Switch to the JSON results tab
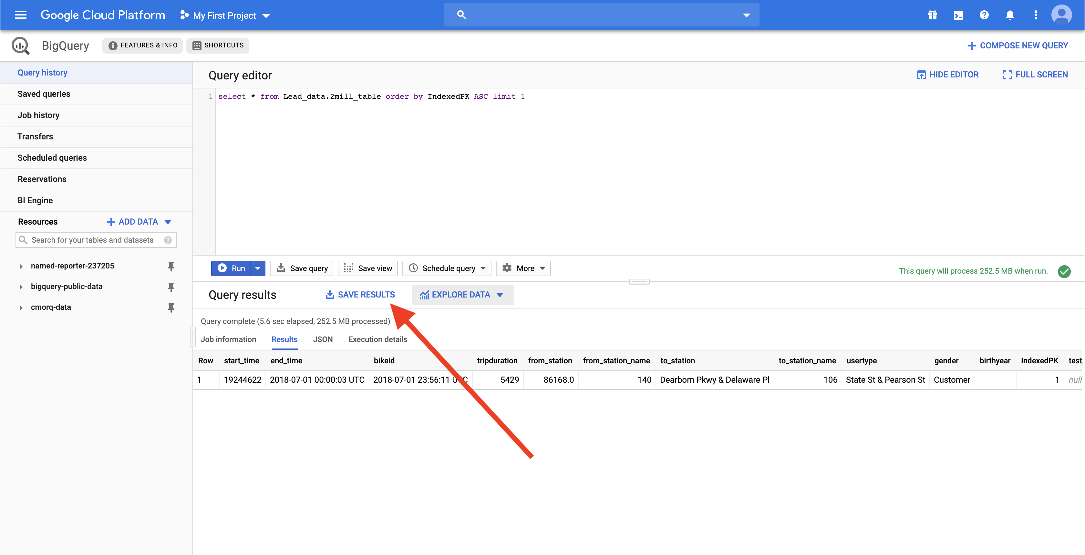The height and width of the screenshot is (555, 1085). (322, 339)
